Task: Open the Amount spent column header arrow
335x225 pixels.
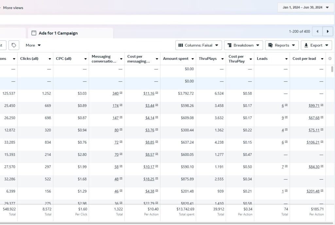Action: pyautogui.click(x=192, y=59)
